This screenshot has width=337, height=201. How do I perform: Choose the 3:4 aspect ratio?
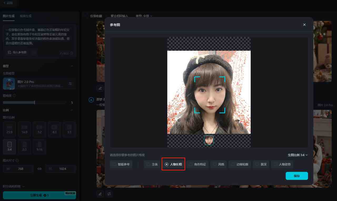pyautogui.click(x=9, y=147)
